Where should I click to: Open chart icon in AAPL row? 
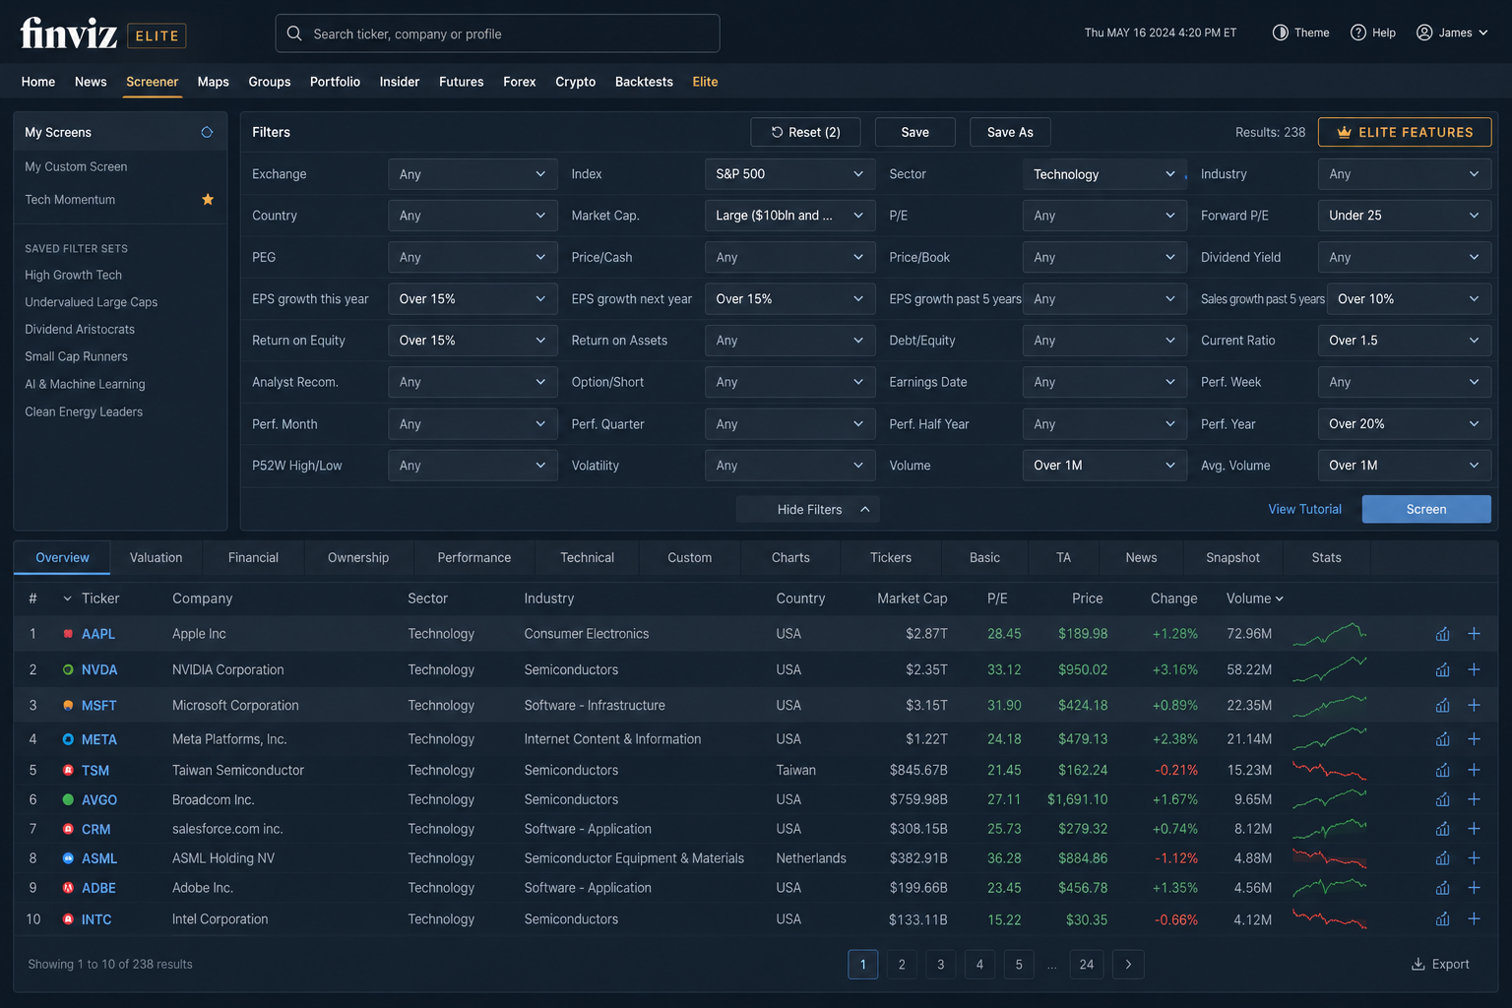pos(1442,634)
